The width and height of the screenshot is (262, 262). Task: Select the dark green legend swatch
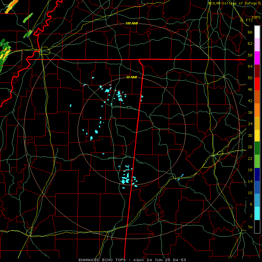257,148
